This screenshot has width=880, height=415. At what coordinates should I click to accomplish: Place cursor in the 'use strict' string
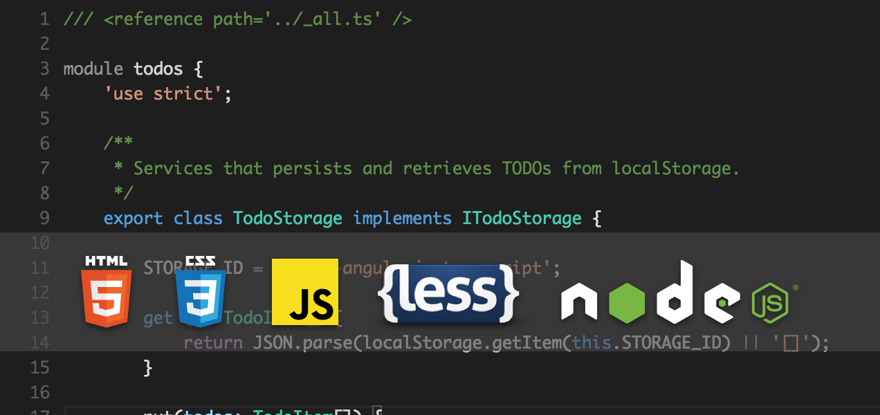pos(163,93)
